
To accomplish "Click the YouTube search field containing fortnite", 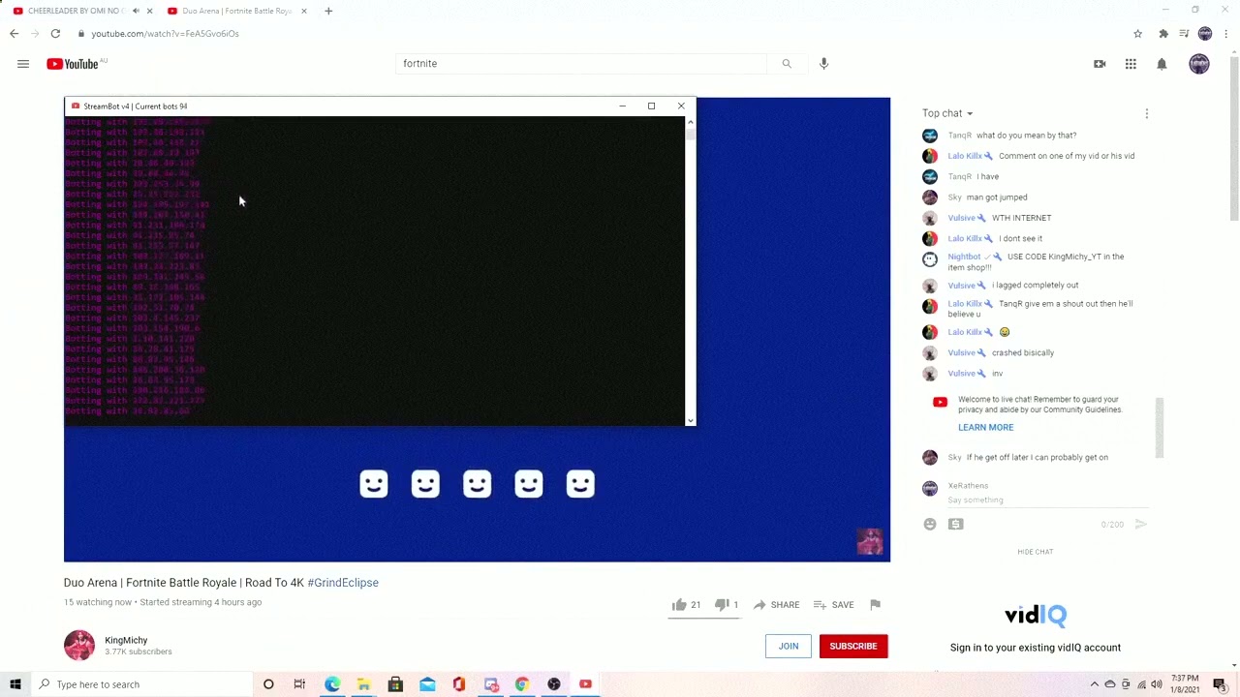I will coord(581,64).
